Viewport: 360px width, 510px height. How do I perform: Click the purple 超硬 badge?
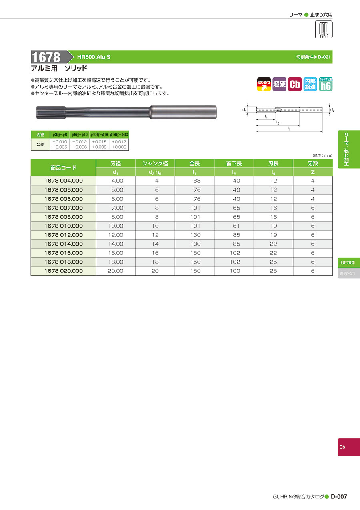279,84
